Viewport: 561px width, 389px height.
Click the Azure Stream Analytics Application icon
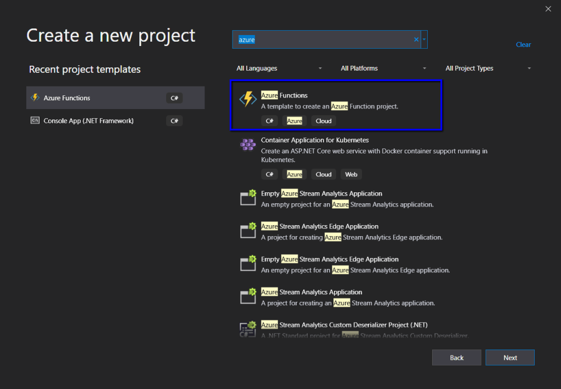[x=248, y=296]
